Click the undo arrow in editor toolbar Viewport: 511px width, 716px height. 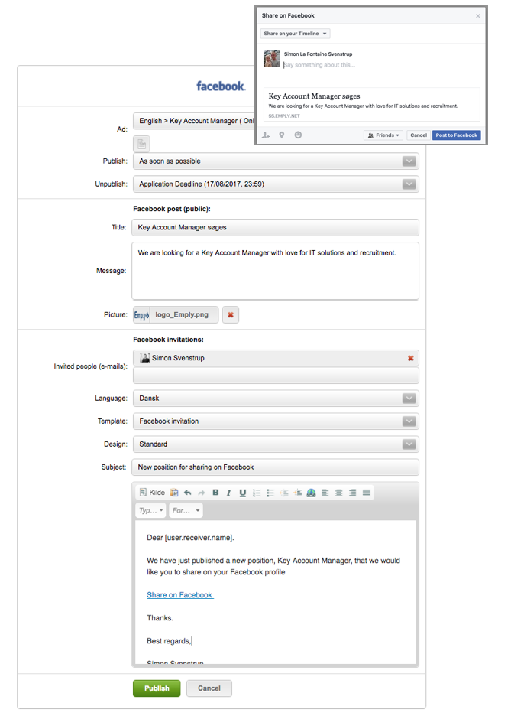click(187, 493)
